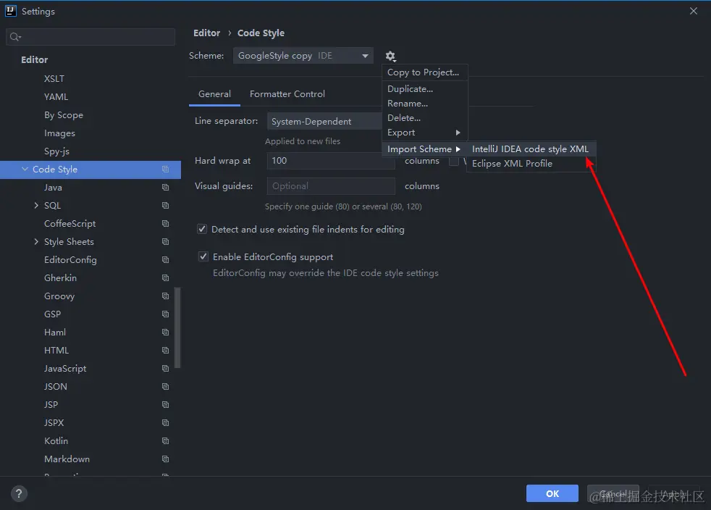This screenshot has height=510, width=711.
Task: Click the Visual guides Optional field
Action: 331,186
